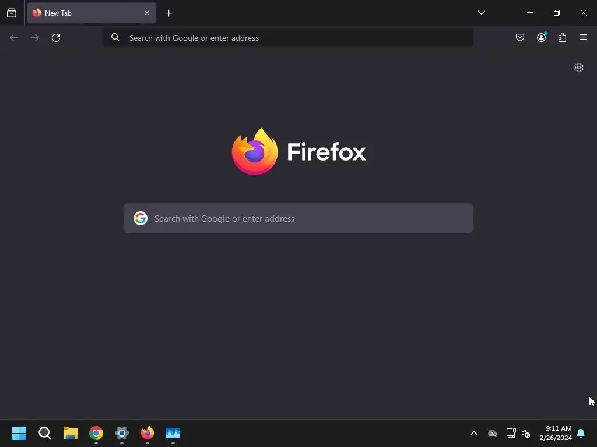Image resolution: width=597 pixels, height=447 pixels.
Task: Click the muted volume tray icon
Action: point(526,433)
